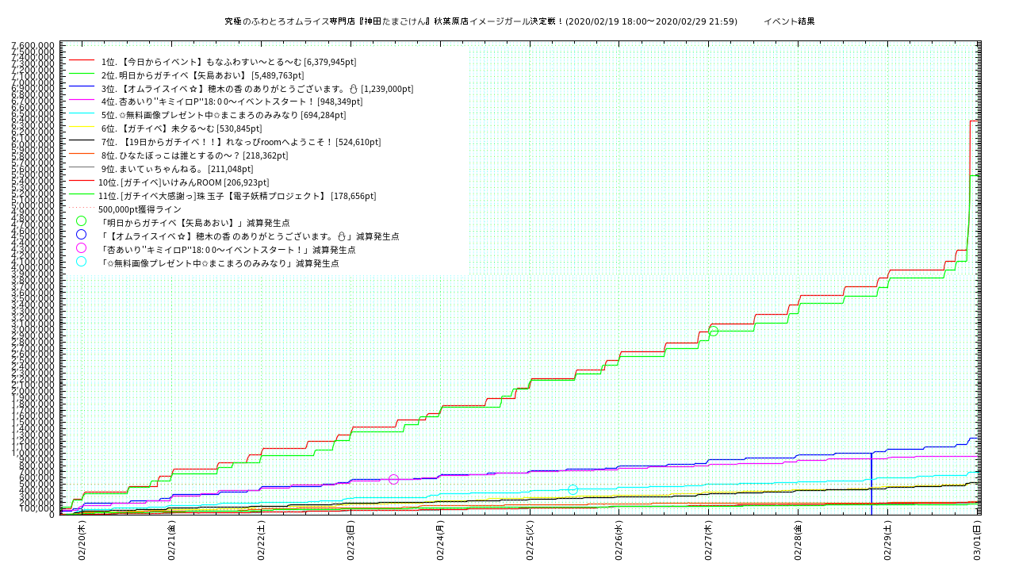Image resolution: width=1015 pixels, height=571 pixels.
Task: Click the 02/27(木) x-axis date label
Action: tap(709, 539)
